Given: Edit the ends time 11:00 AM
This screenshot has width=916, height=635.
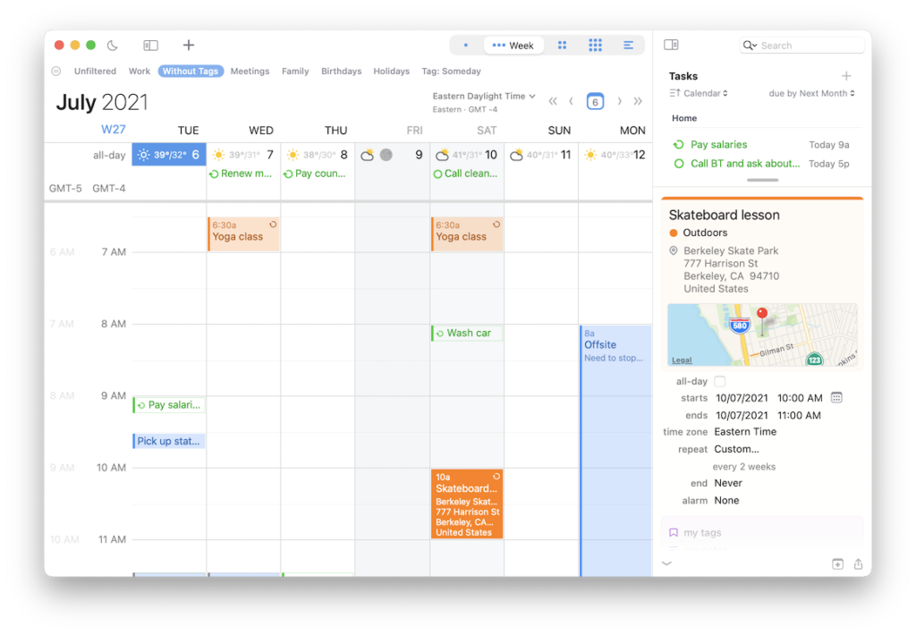Looking at the screenshot, I should point(799,415).
